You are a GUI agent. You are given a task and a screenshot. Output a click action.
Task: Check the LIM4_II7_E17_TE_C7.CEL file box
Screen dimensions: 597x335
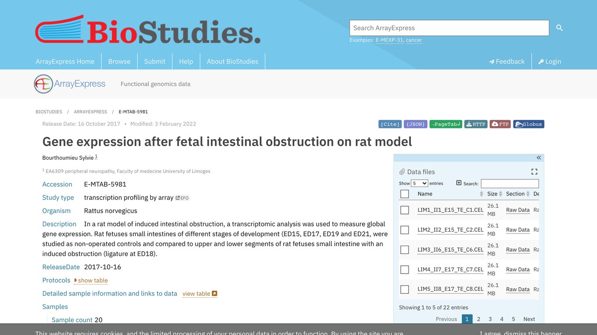[x=404, y=270]
